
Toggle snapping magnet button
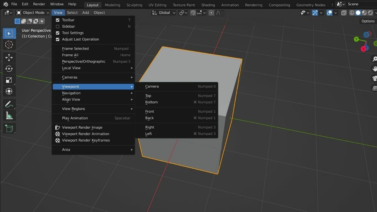point(193,13)
